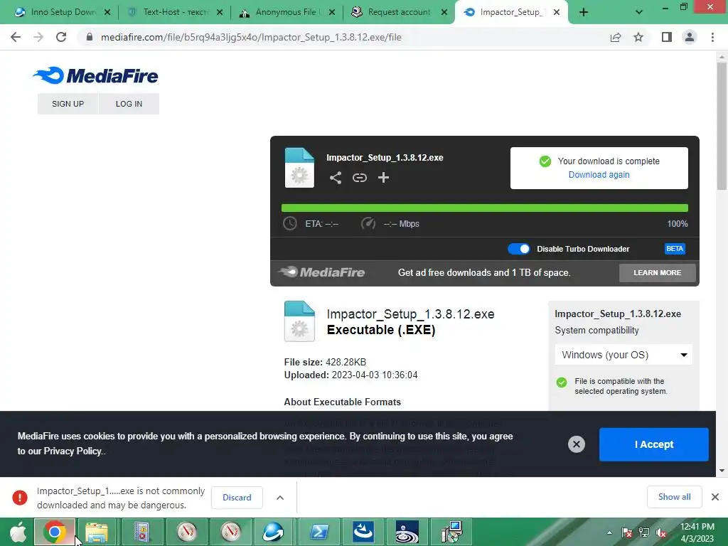728x546 pixels.
Task: Click Download again link
Action: 599,175
